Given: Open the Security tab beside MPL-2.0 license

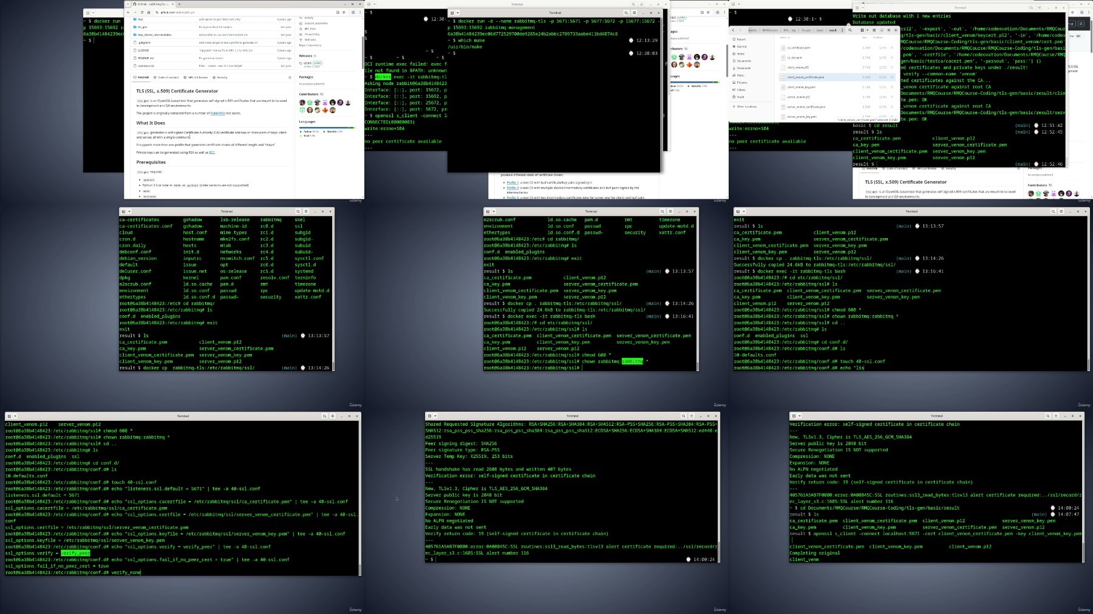Looking at the screenshot, I should [220, 77].
